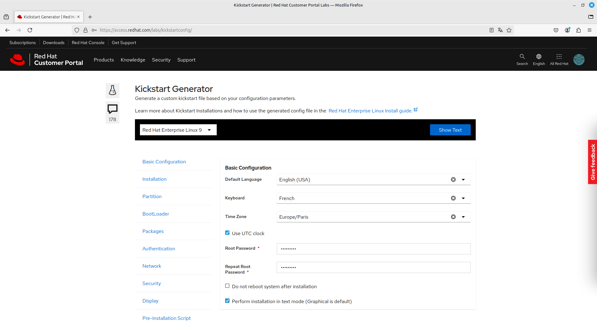597x323 pixels.
Task: Clear the Time Zone selection with x icon
Action: pos(453,217)
